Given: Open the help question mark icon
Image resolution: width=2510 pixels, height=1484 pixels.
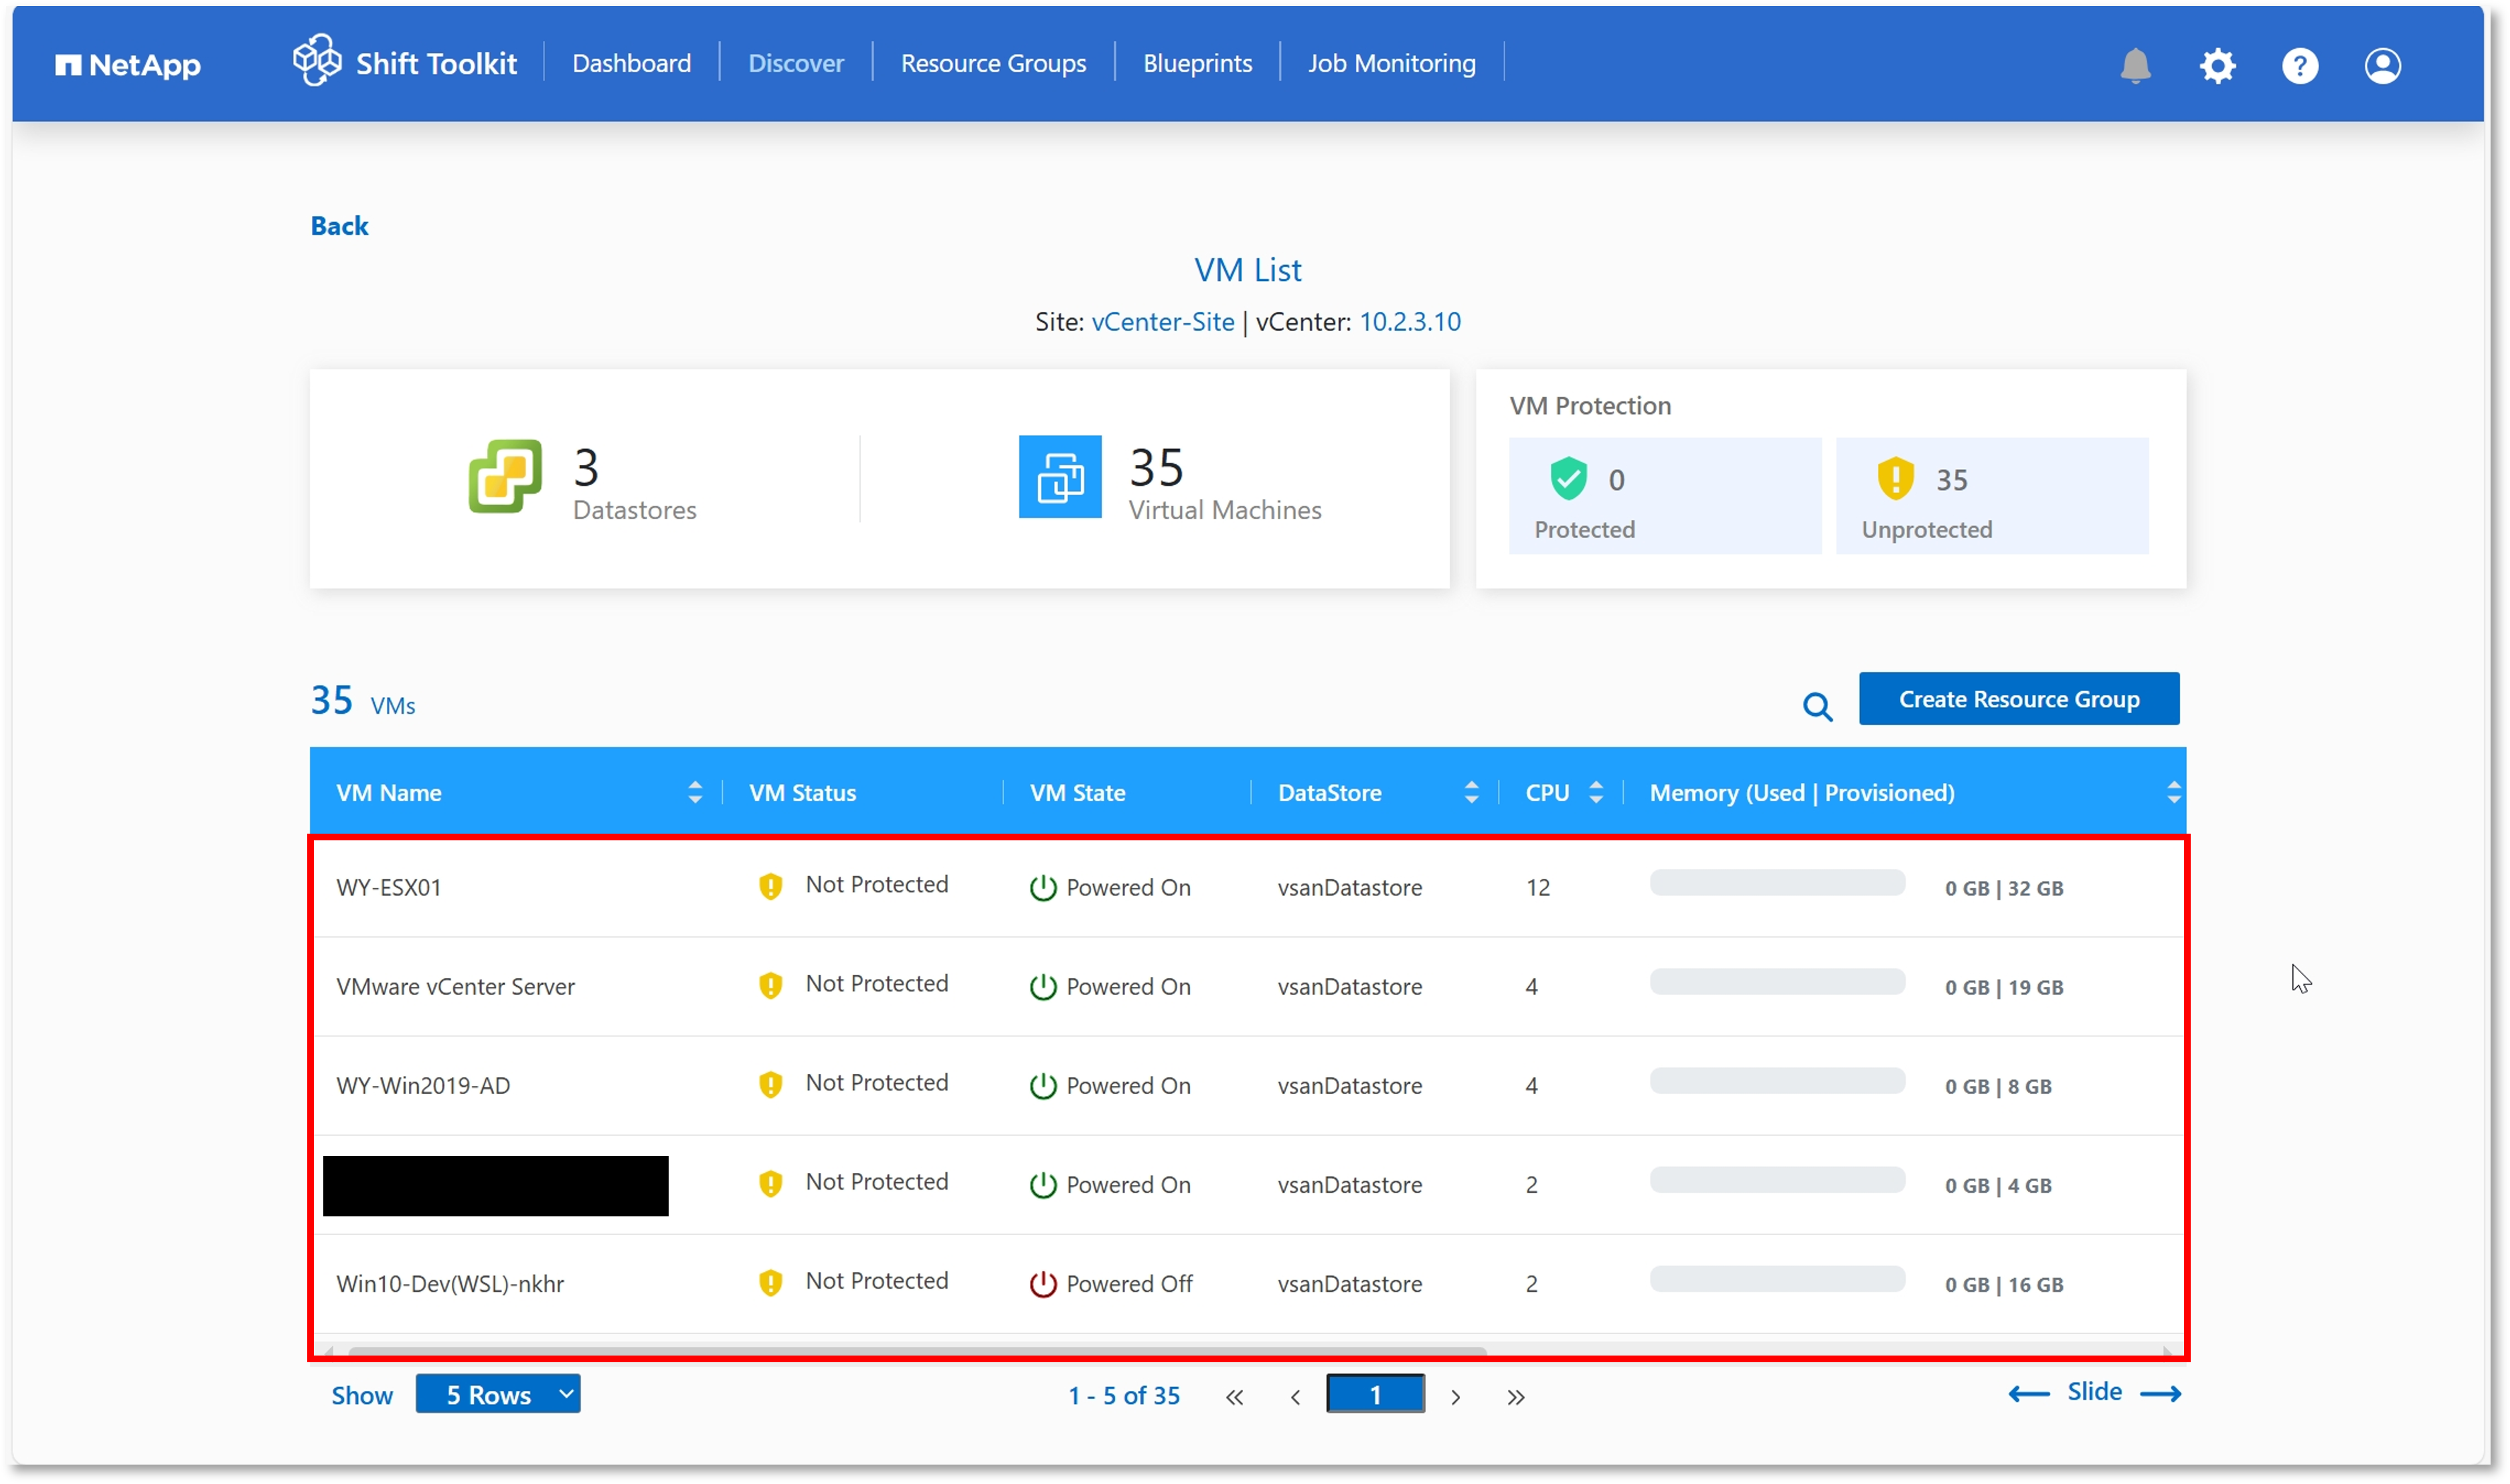Looking at the screenshot, I should point(2299,65).
